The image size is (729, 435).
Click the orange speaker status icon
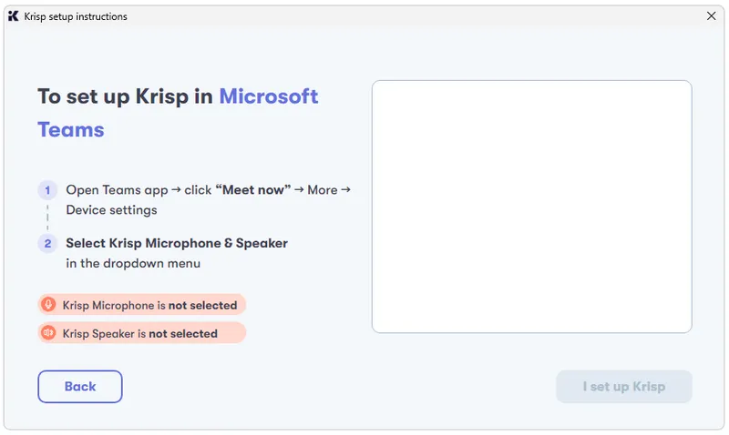(x=48, y=333)
